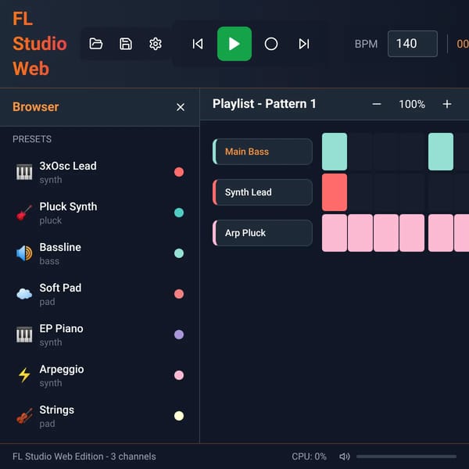Click the Soft Pad preset name
Viewport: 469px width, 469px height.
(x=60, y=288)
